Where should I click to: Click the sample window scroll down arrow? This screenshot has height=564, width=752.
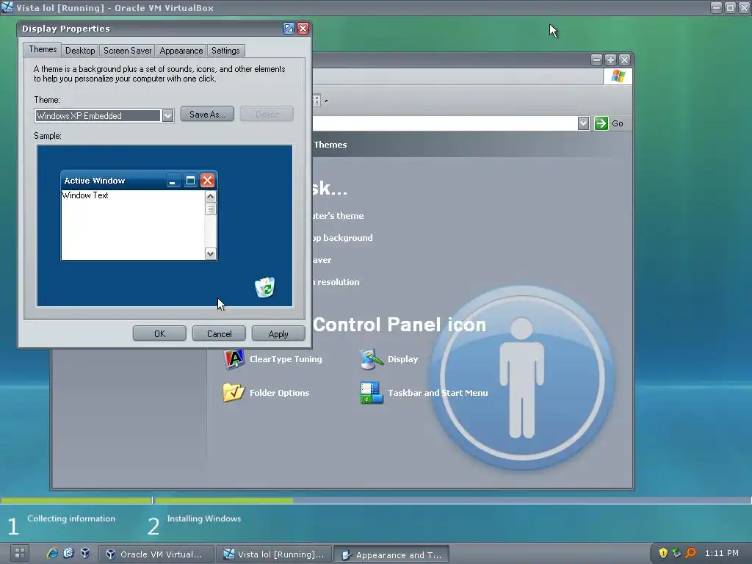(211, 253)
